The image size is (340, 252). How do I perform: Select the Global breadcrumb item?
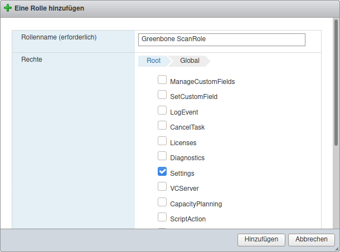(x=190, y=61)
